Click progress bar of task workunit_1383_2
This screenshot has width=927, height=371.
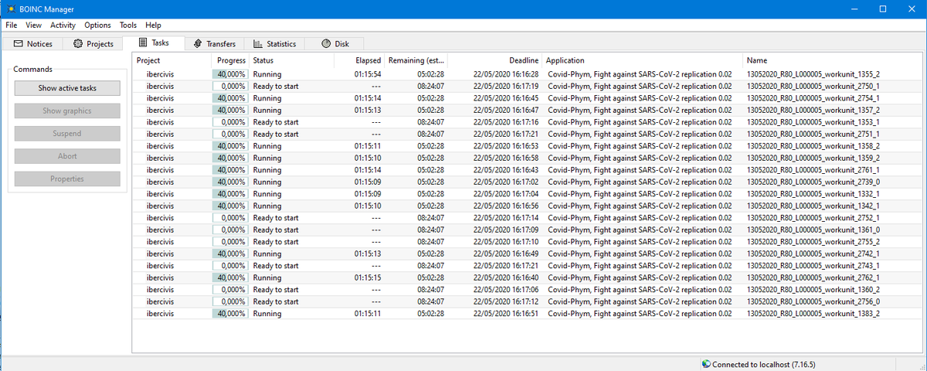pyautogui.click(x=229, y=314)
